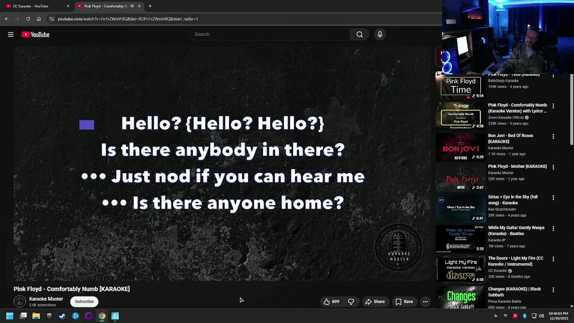Viewport: 574px width, 323px height.
Task: Open options menu for Changes Black Sabbath
Action: tap(553, 290)
